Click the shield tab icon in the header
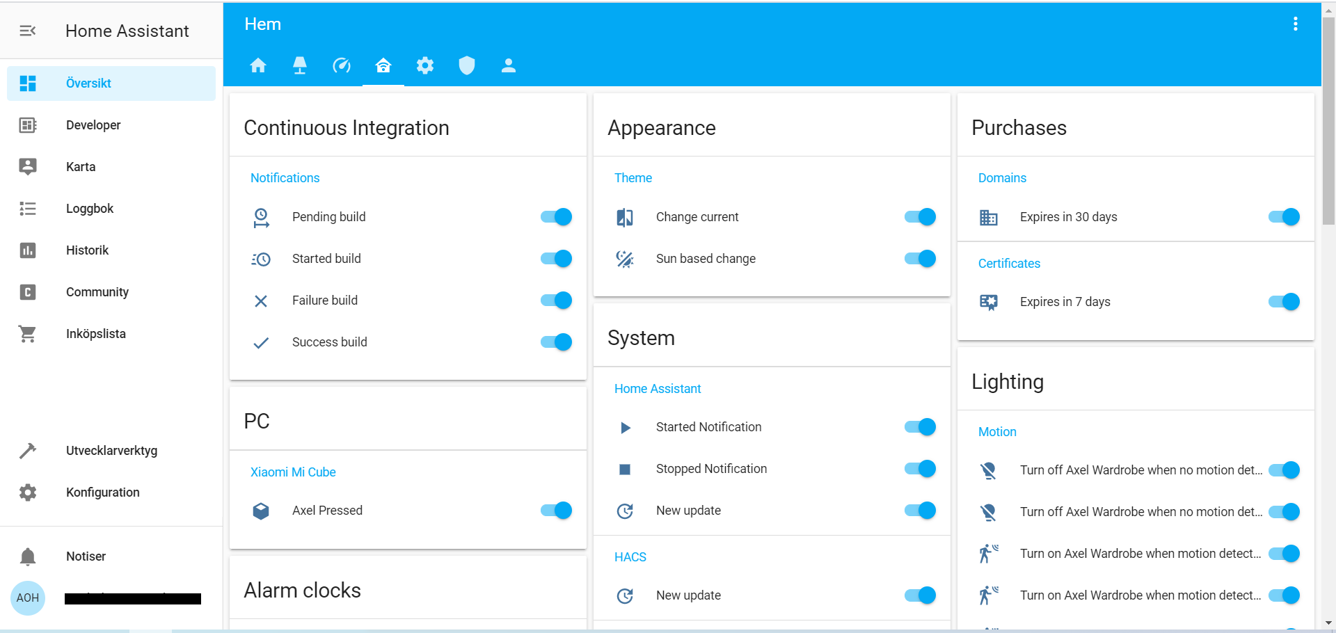 coord(467,65)
